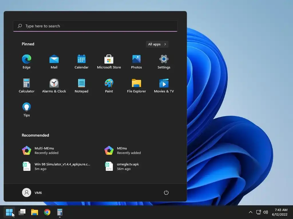Launch Google Chrome from the taskbar

pos(47,212)
